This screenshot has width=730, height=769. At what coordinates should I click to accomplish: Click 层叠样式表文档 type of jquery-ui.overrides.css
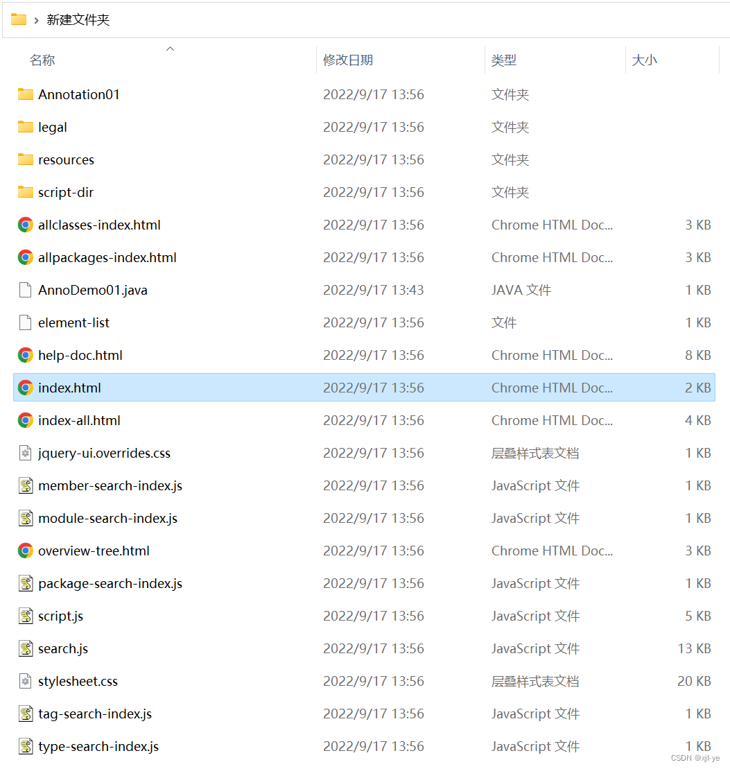(x=535, y=453)
